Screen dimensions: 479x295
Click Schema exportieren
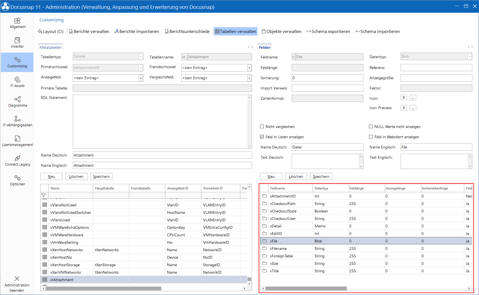click(328, 32)
